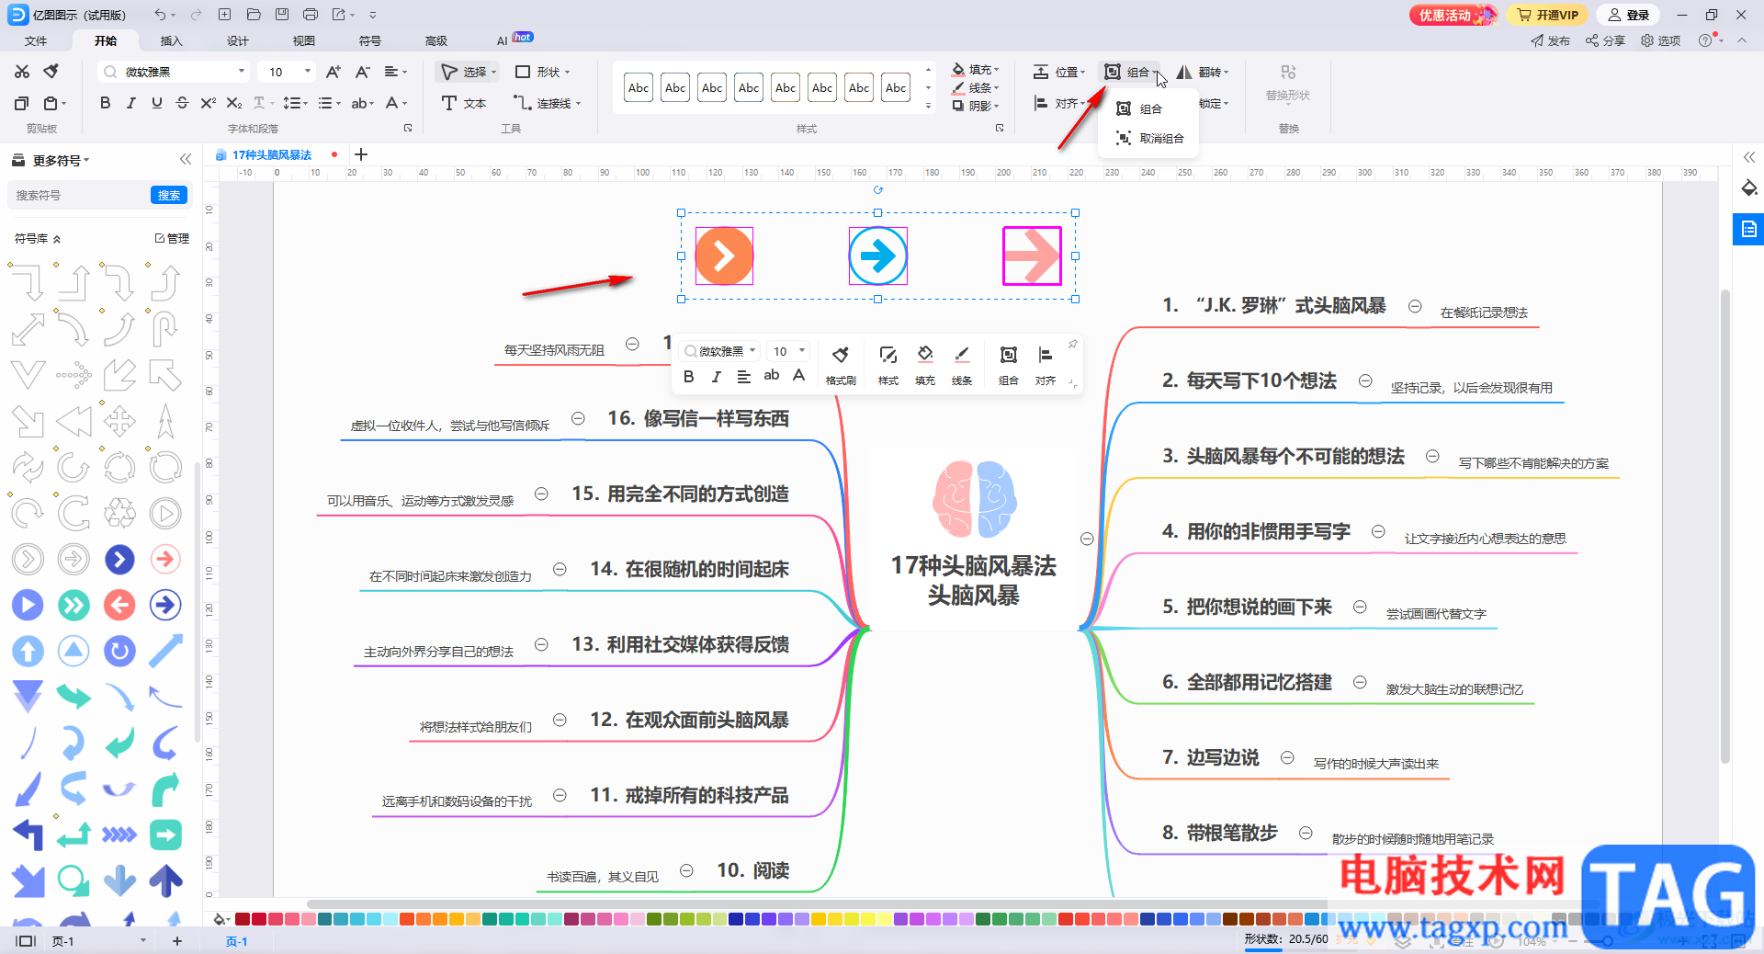Click 对齐 in the floating toolbar
Screen dimensions: 1764x954
pos(1046,365)
